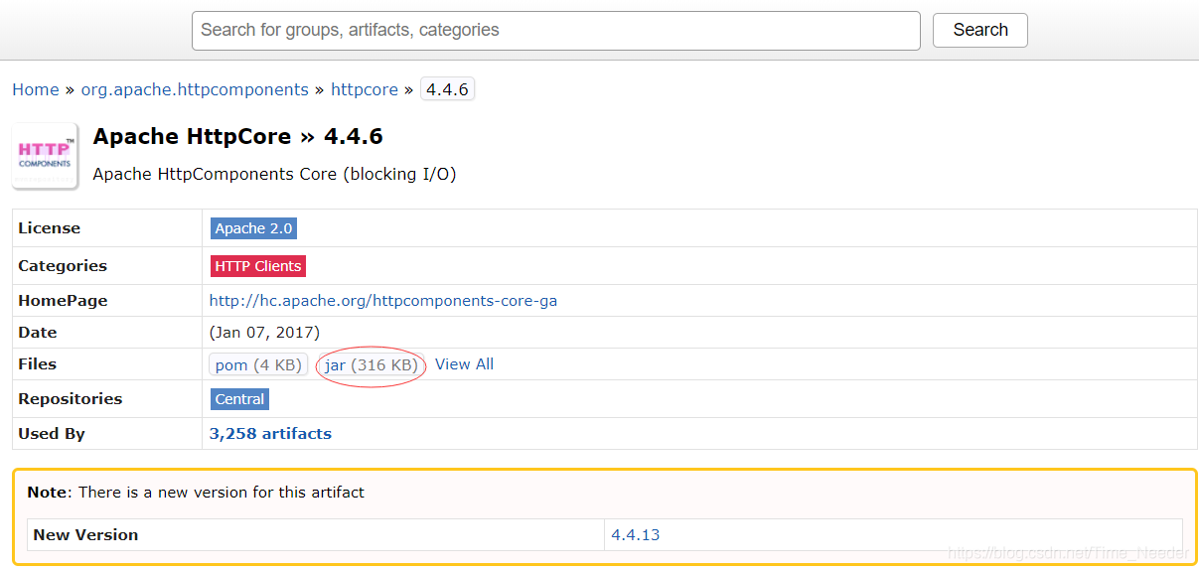Click View All files link
The width and height of the screenshot is (1199, 571).
[x=464, y=364]
